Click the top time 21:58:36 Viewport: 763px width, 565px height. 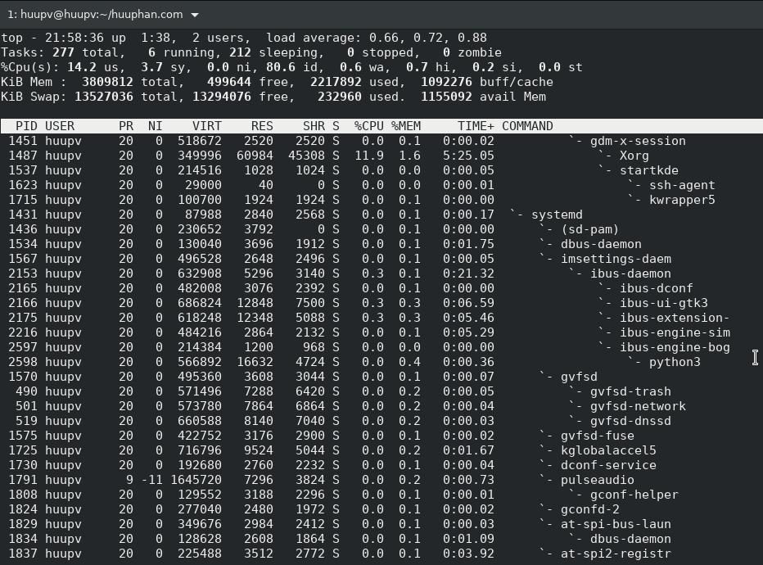click(x=74, y=38)
